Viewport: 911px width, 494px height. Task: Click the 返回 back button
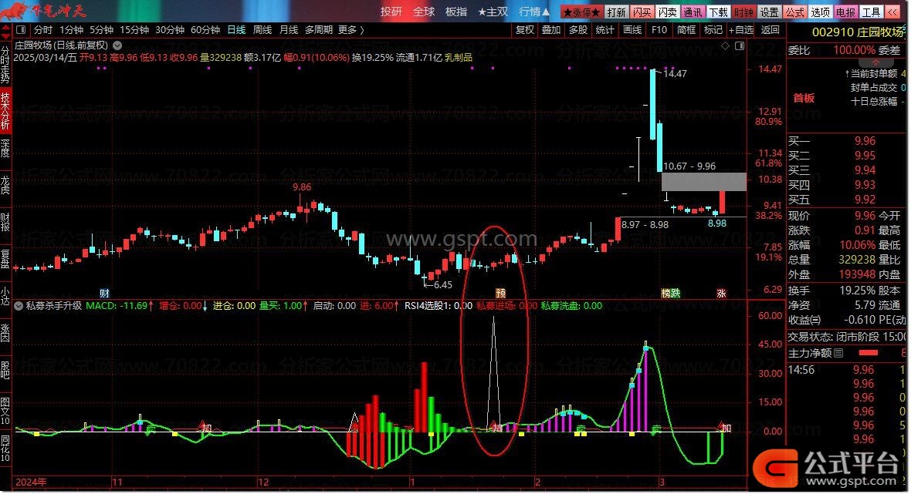[770, 29]
